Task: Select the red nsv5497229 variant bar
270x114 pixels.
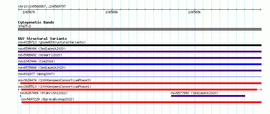Action: pos(142,102)
